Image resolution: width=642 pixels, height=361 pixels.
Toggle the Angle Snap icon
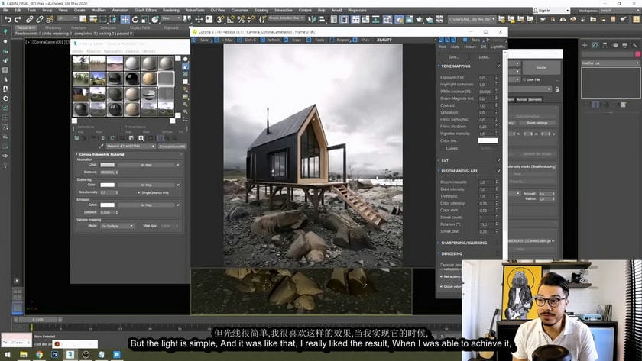[231, 19]
